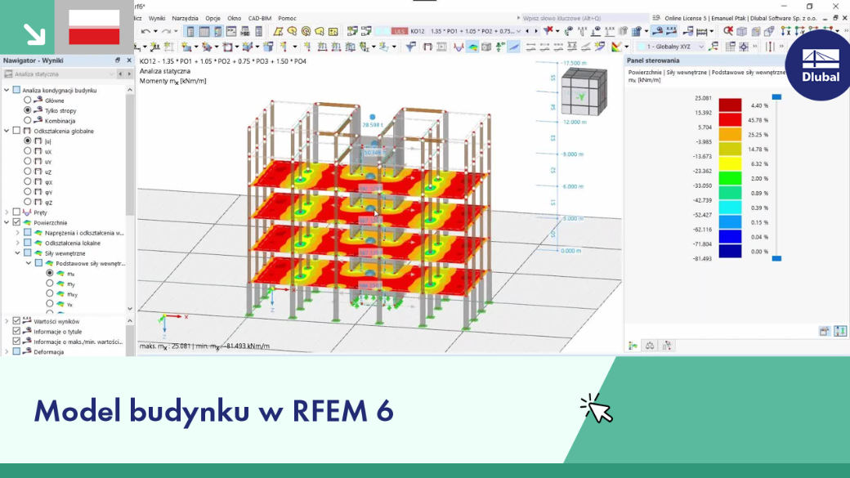This screenshot has width=850, height=478.
Task: Click the keyword search field
Action: coord(584,18)
